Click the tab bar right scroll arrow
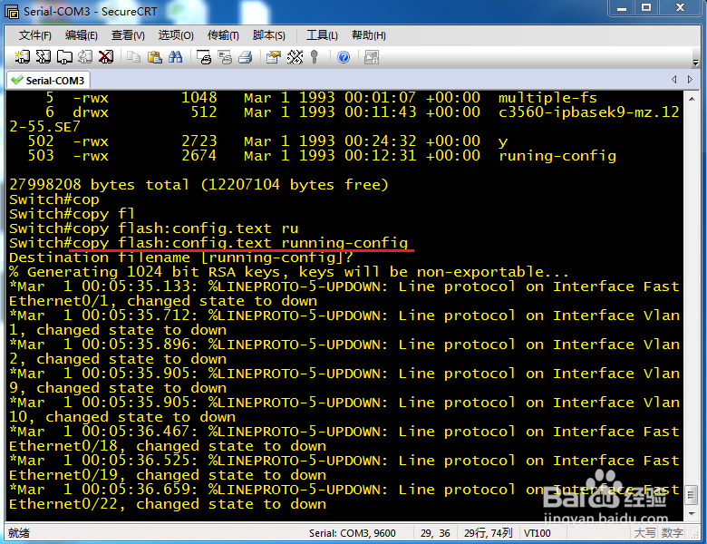Screen dimensions: 707x544 tap(690, 80)
